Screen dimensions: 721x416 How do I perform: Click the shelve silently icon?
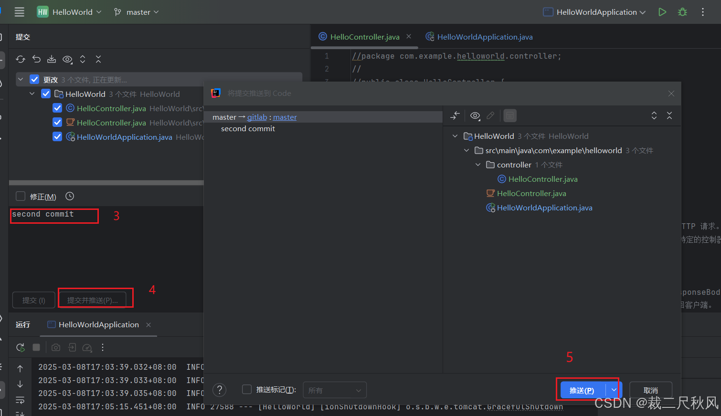pos(52,59)
